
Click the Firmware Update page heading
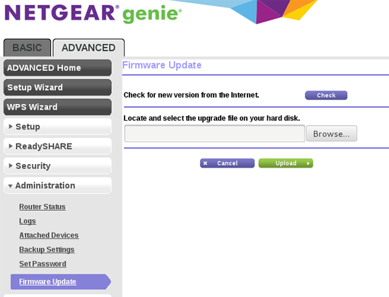[162, 65]
